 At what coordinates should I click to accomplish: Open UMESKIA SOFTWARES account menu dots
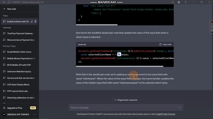[35, 114]
